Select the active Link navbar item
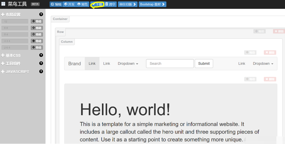 click(92, 64)
